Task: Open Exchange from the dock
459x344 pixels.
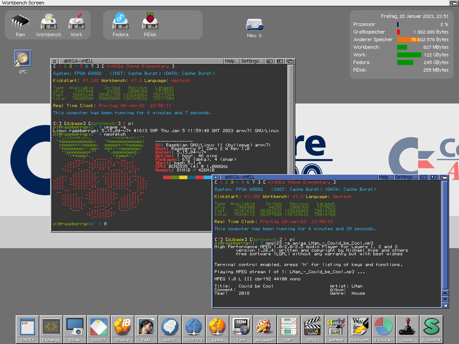Action: (51, 329)
